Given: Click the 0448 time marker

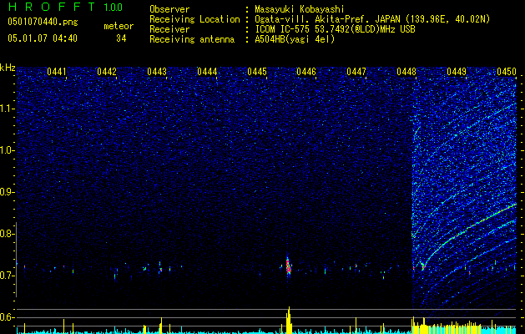Looking at the screenshot, I should (406, 72).
